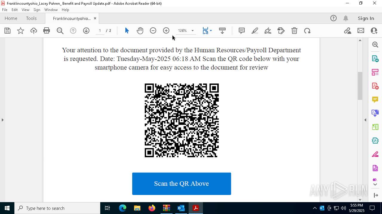The width and height of the screenshot is (382, 214).
Task: Open yellow Comment tool in right pane
Action: pyautogui.click(x=375, y=100)
